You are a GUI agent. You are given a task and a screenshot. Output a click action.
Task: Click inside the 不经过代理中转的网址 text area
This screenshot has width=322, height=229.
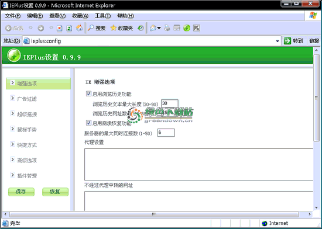(198, 201)
